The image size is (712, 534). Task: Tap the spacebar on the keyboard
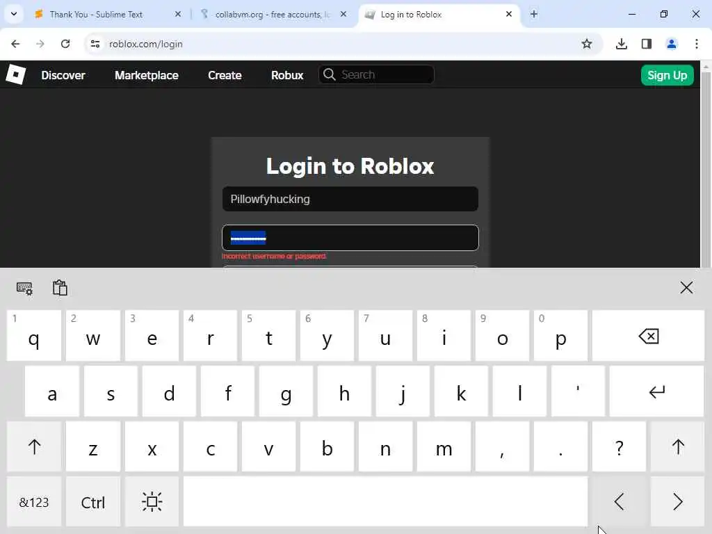click(x=385, y=502)
